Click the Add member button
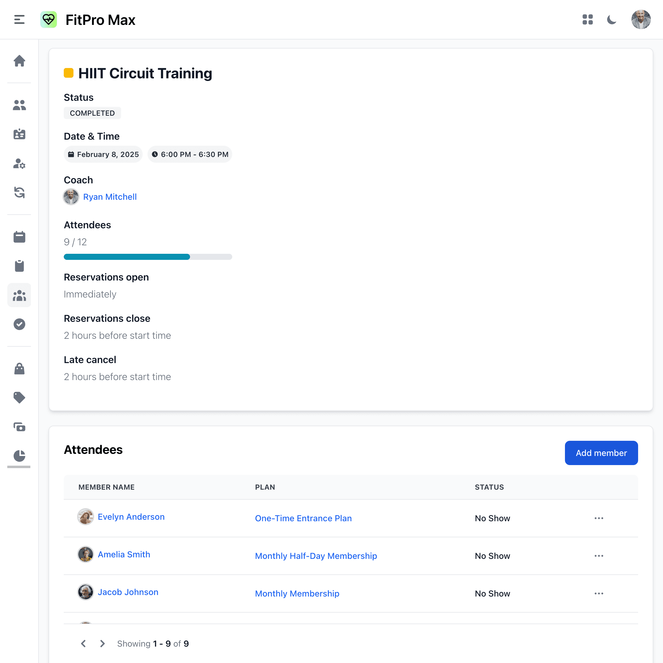 pos(601,453)
